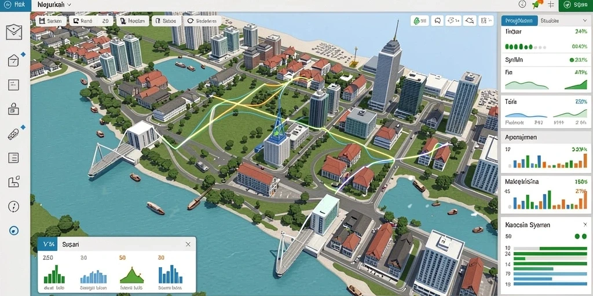
Task: Click the lock icon in left sidebar
Action: (x=14, y=109)
